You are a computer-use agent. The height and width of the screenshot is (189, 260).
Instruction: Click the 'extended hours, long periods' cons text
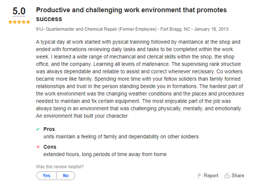(104, 154)
